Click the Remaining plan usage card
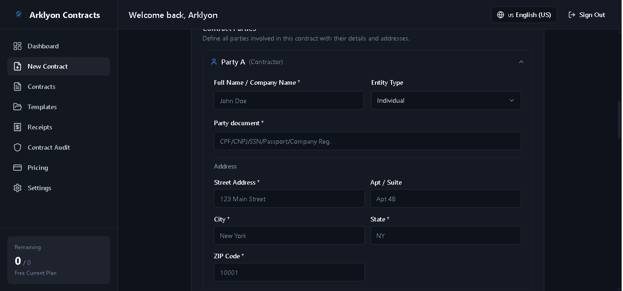The image size is (623, 291). click(58, 260)
